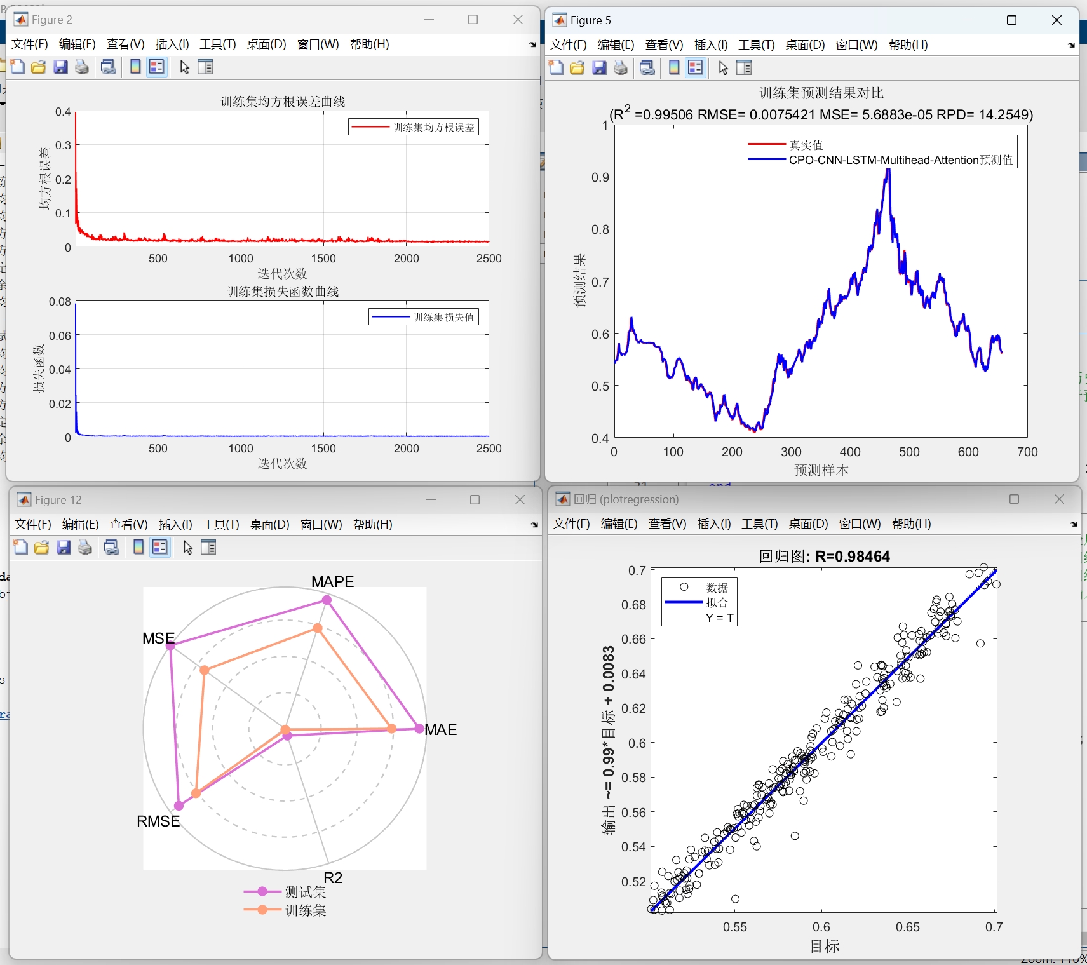Open 桌面(D) menu in Figure 12
The image size is (1087, 965).
pos(269,525)
